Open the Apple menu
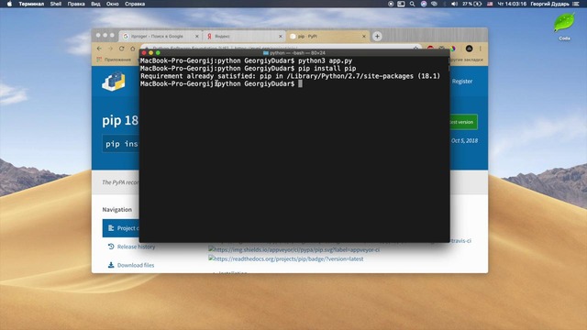587x330 pixels. 10,4
